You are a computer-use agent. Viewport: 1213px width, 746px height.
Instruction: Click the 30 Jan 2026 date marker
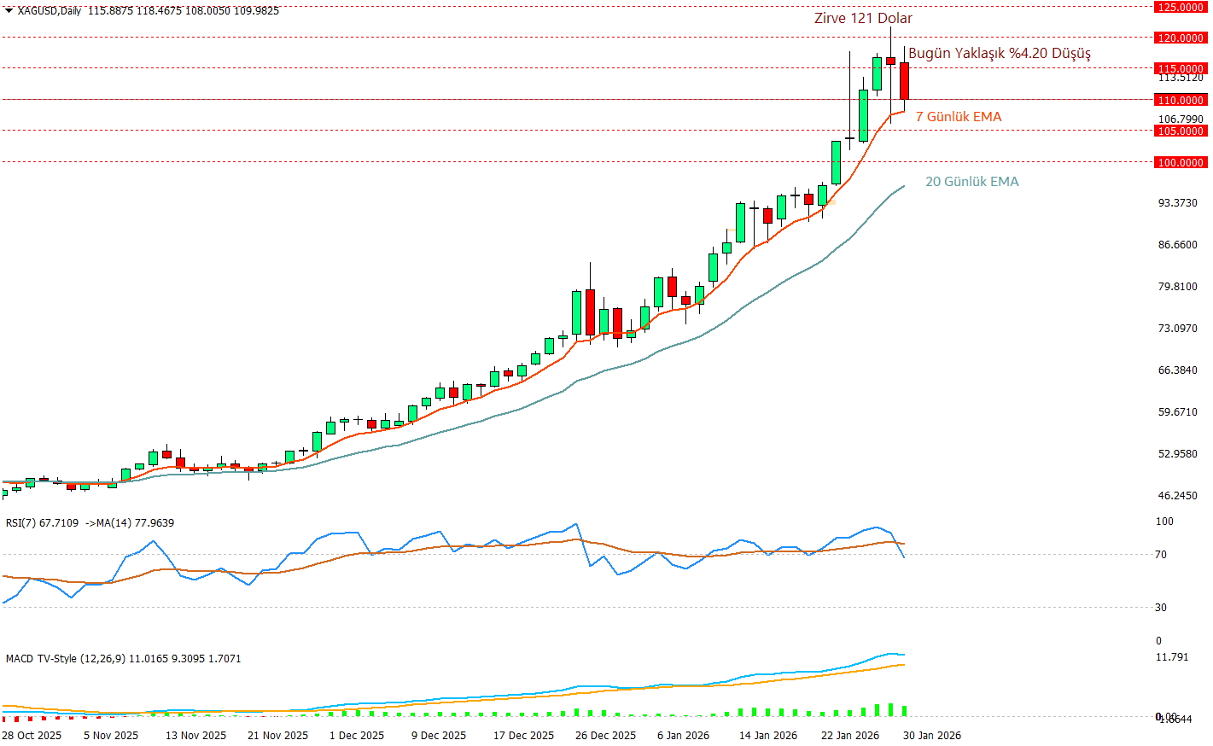(931, 736)
